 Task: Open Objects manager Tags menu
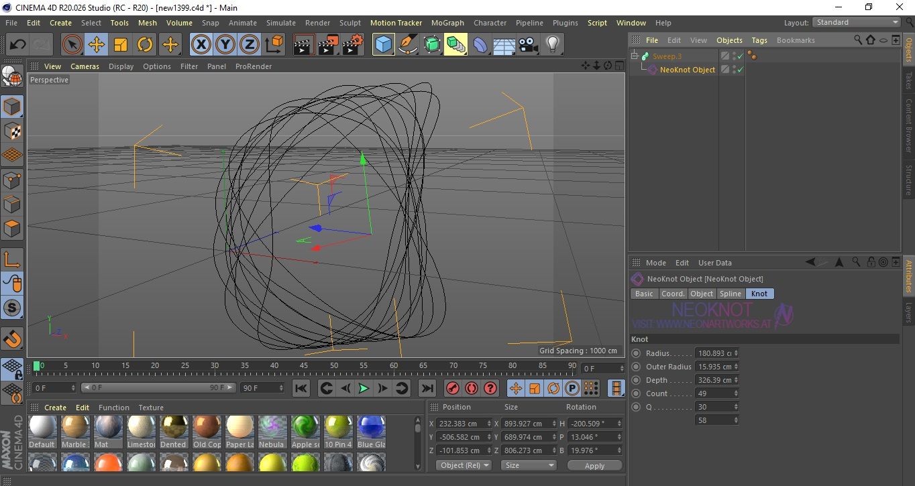(759, 40)
